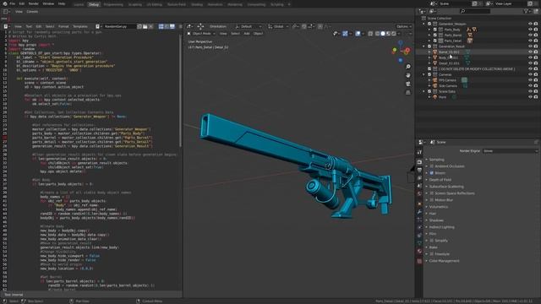Open the Window menu in top bar
The image size is (541, 304).
point(48,3)
